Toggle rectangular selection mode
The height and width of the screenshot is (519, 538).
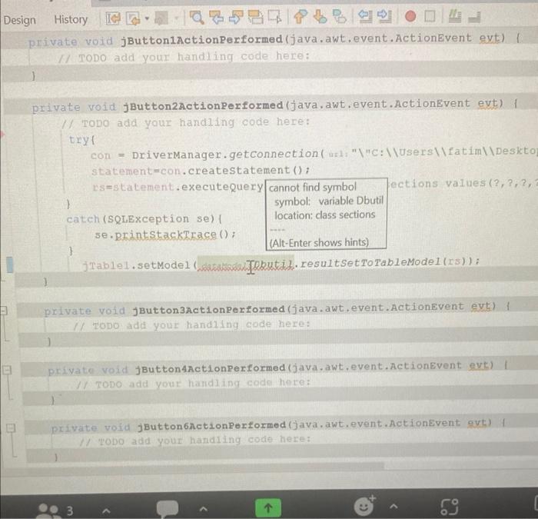click(x=275, y=16)
